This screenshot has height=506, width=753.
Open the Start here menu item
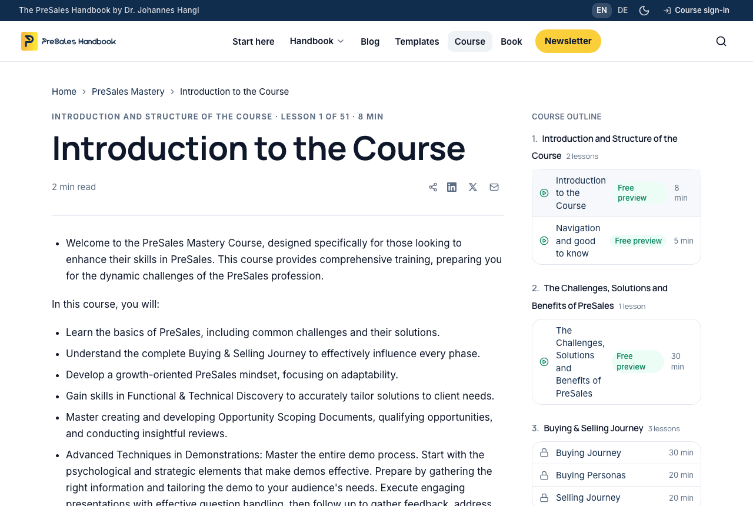(x=254, y=41)
